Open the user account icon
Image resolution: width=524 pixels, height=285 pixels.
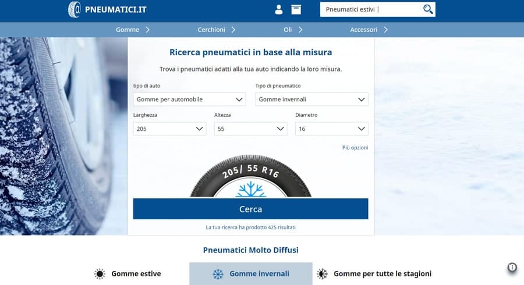pos(279,9)
